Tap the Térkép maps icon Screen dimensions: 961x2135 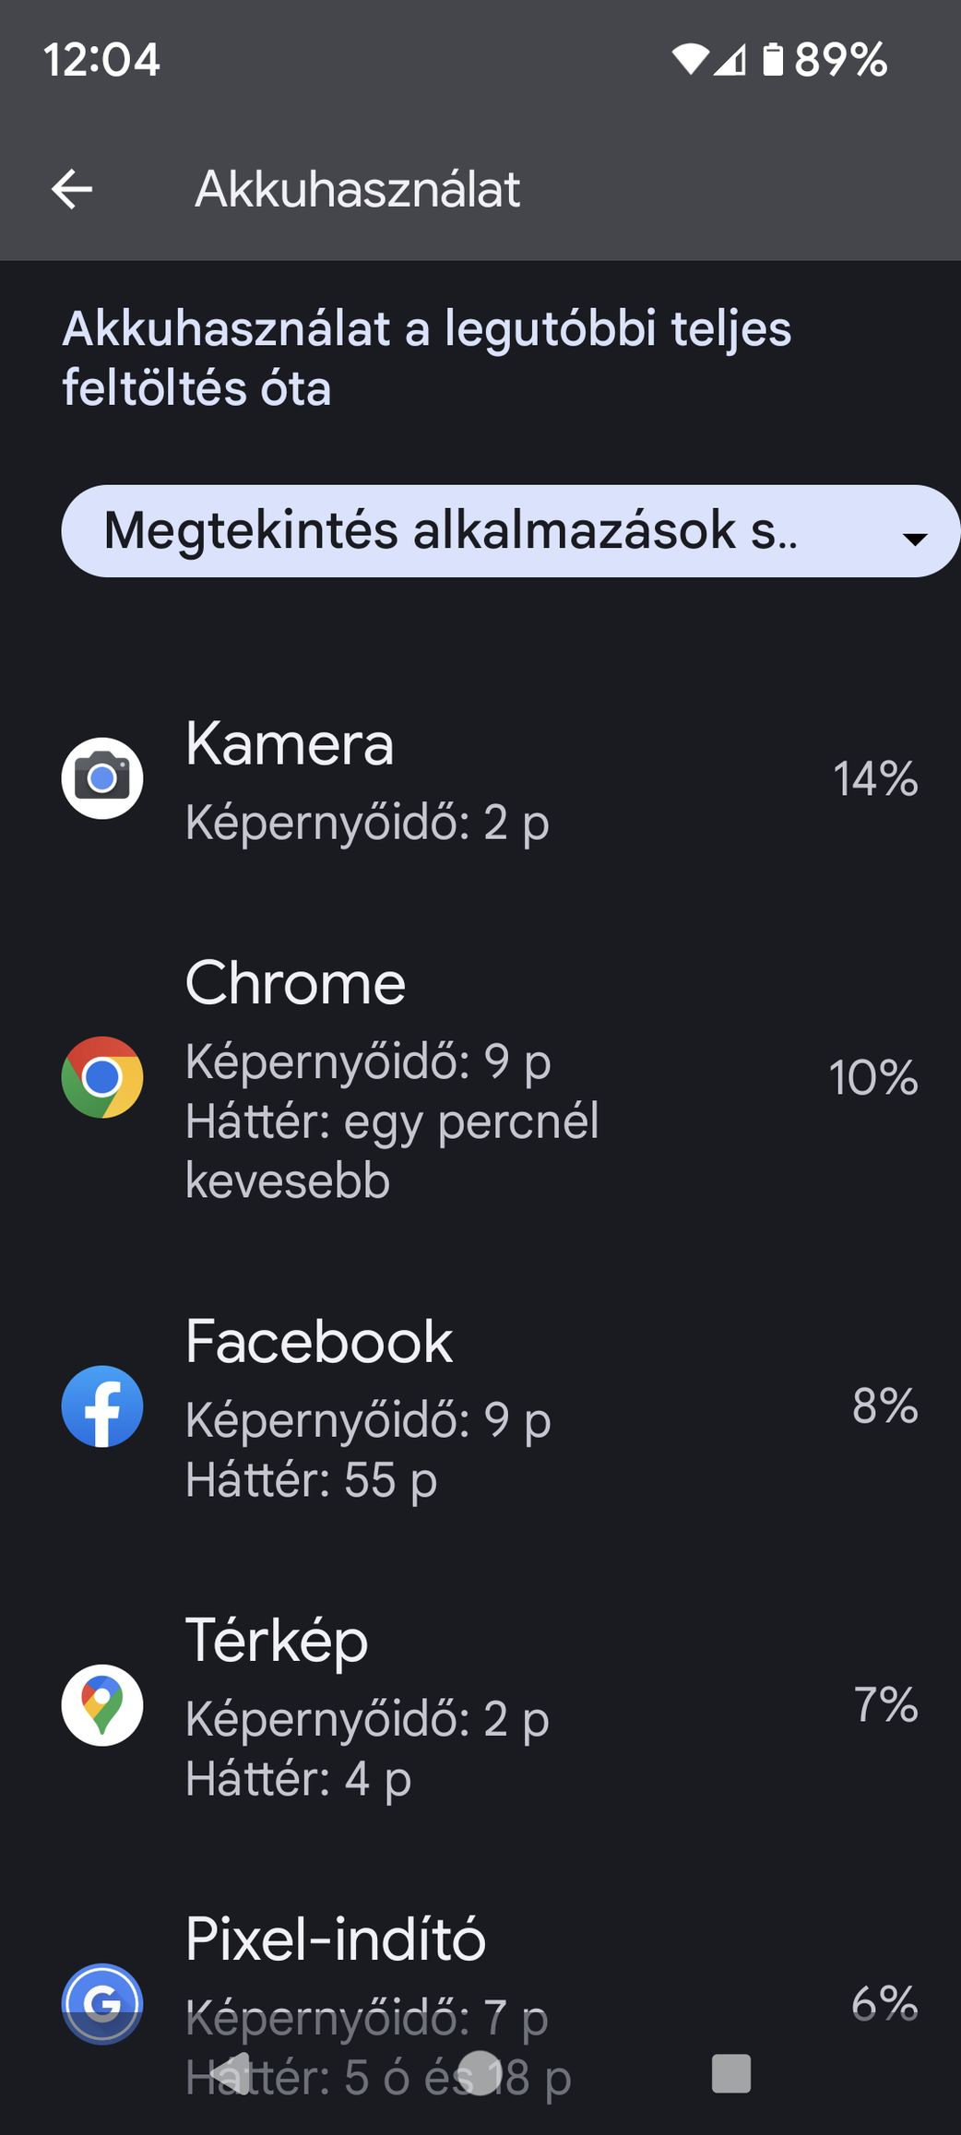102,1705
